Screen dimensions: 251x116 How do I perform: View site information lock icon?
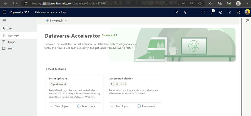[x=26, y=4]
